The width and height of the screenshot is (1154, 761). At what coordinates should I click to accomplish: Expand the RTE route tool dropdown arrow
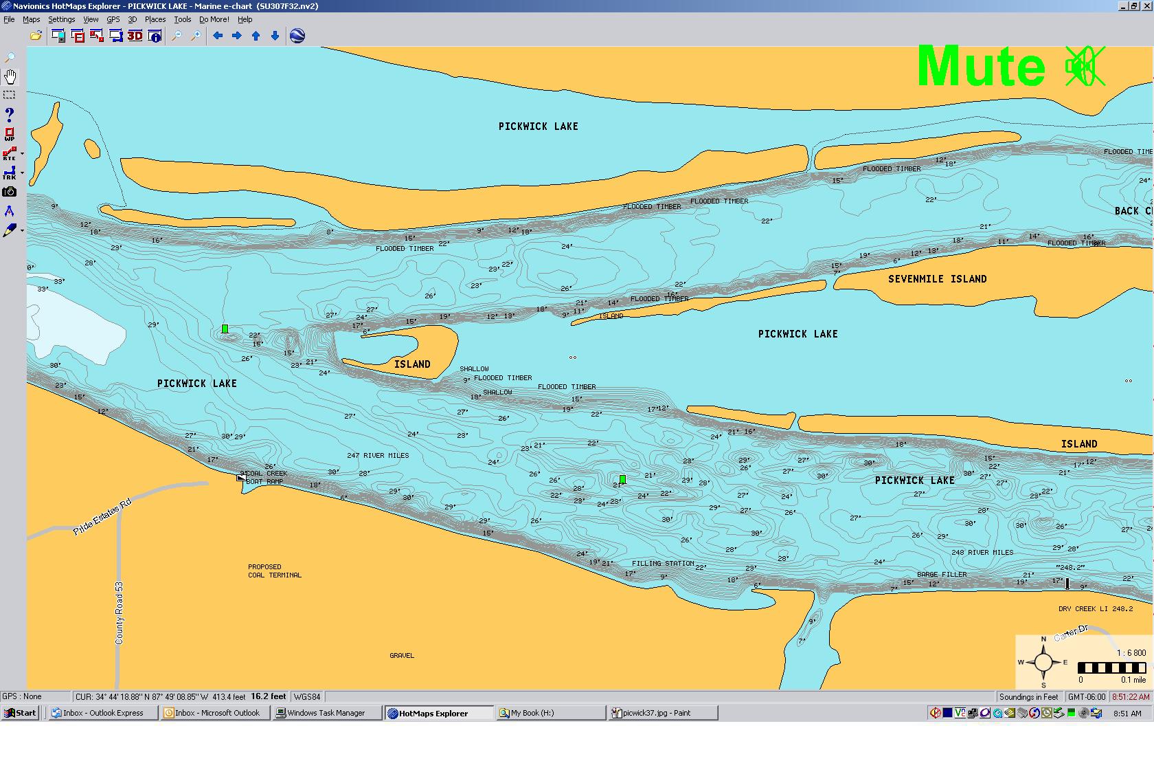pos(23,154)
